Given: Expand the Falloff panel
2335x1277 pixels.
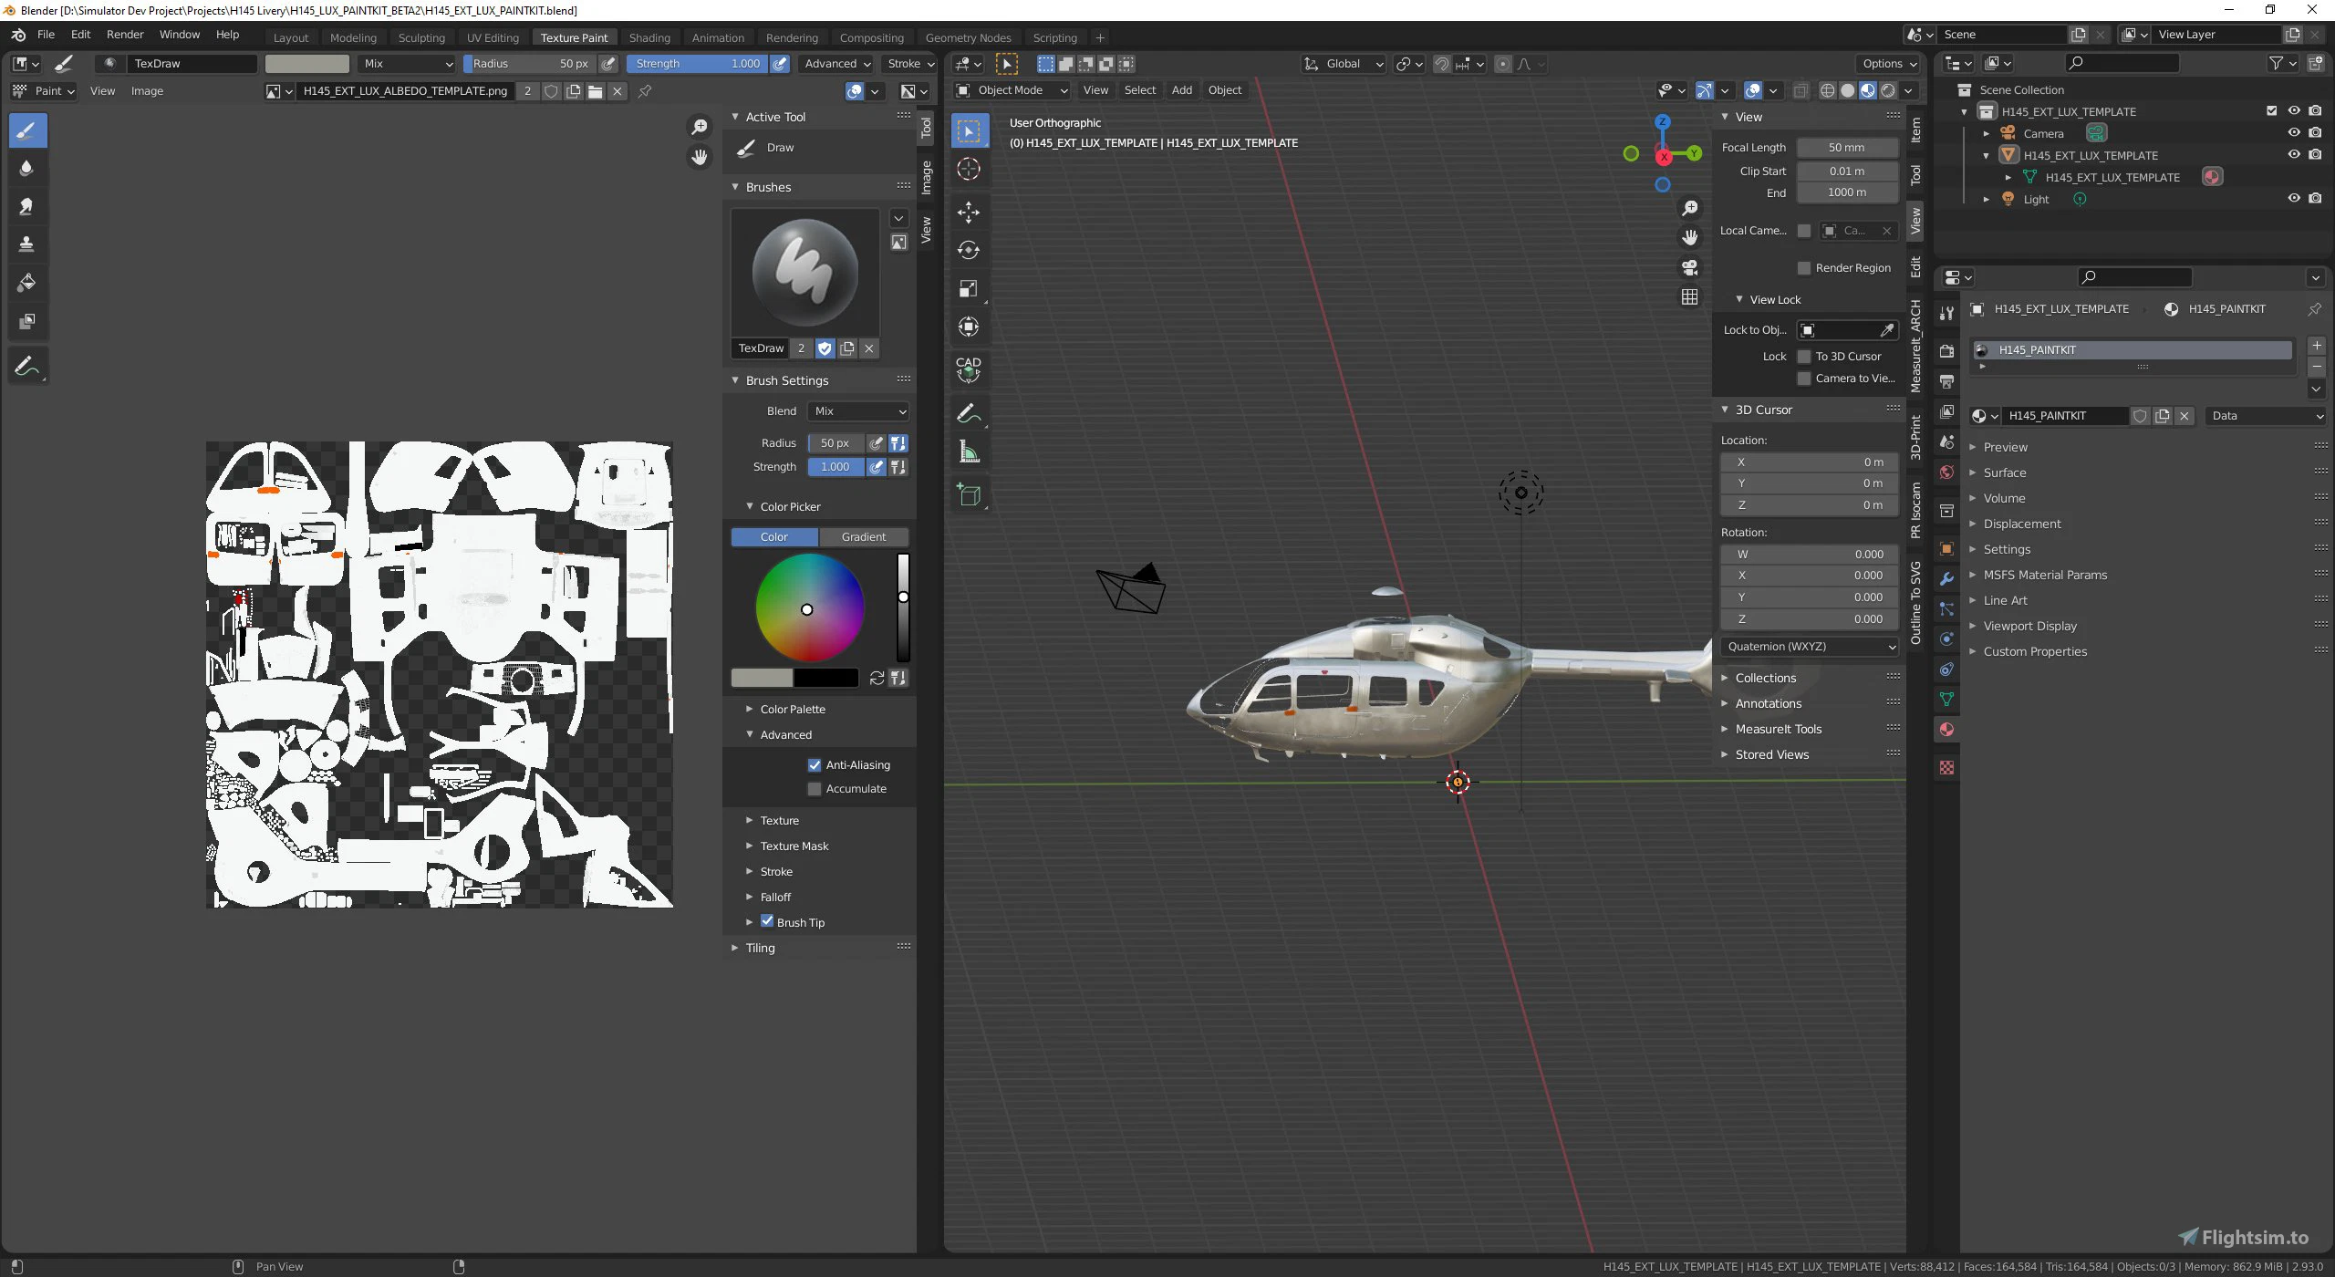Looking at the screenshot, I should (774, 898).
